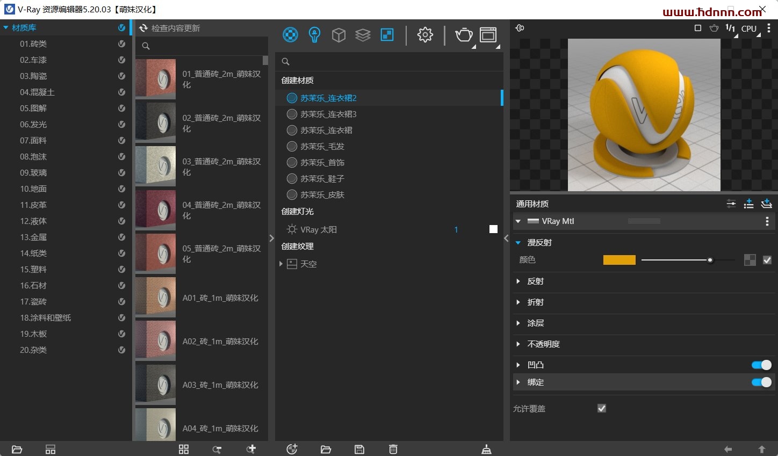
Task: Open the Render Elements layers icon
Action: pyautogui.click(x=363, y=35)
